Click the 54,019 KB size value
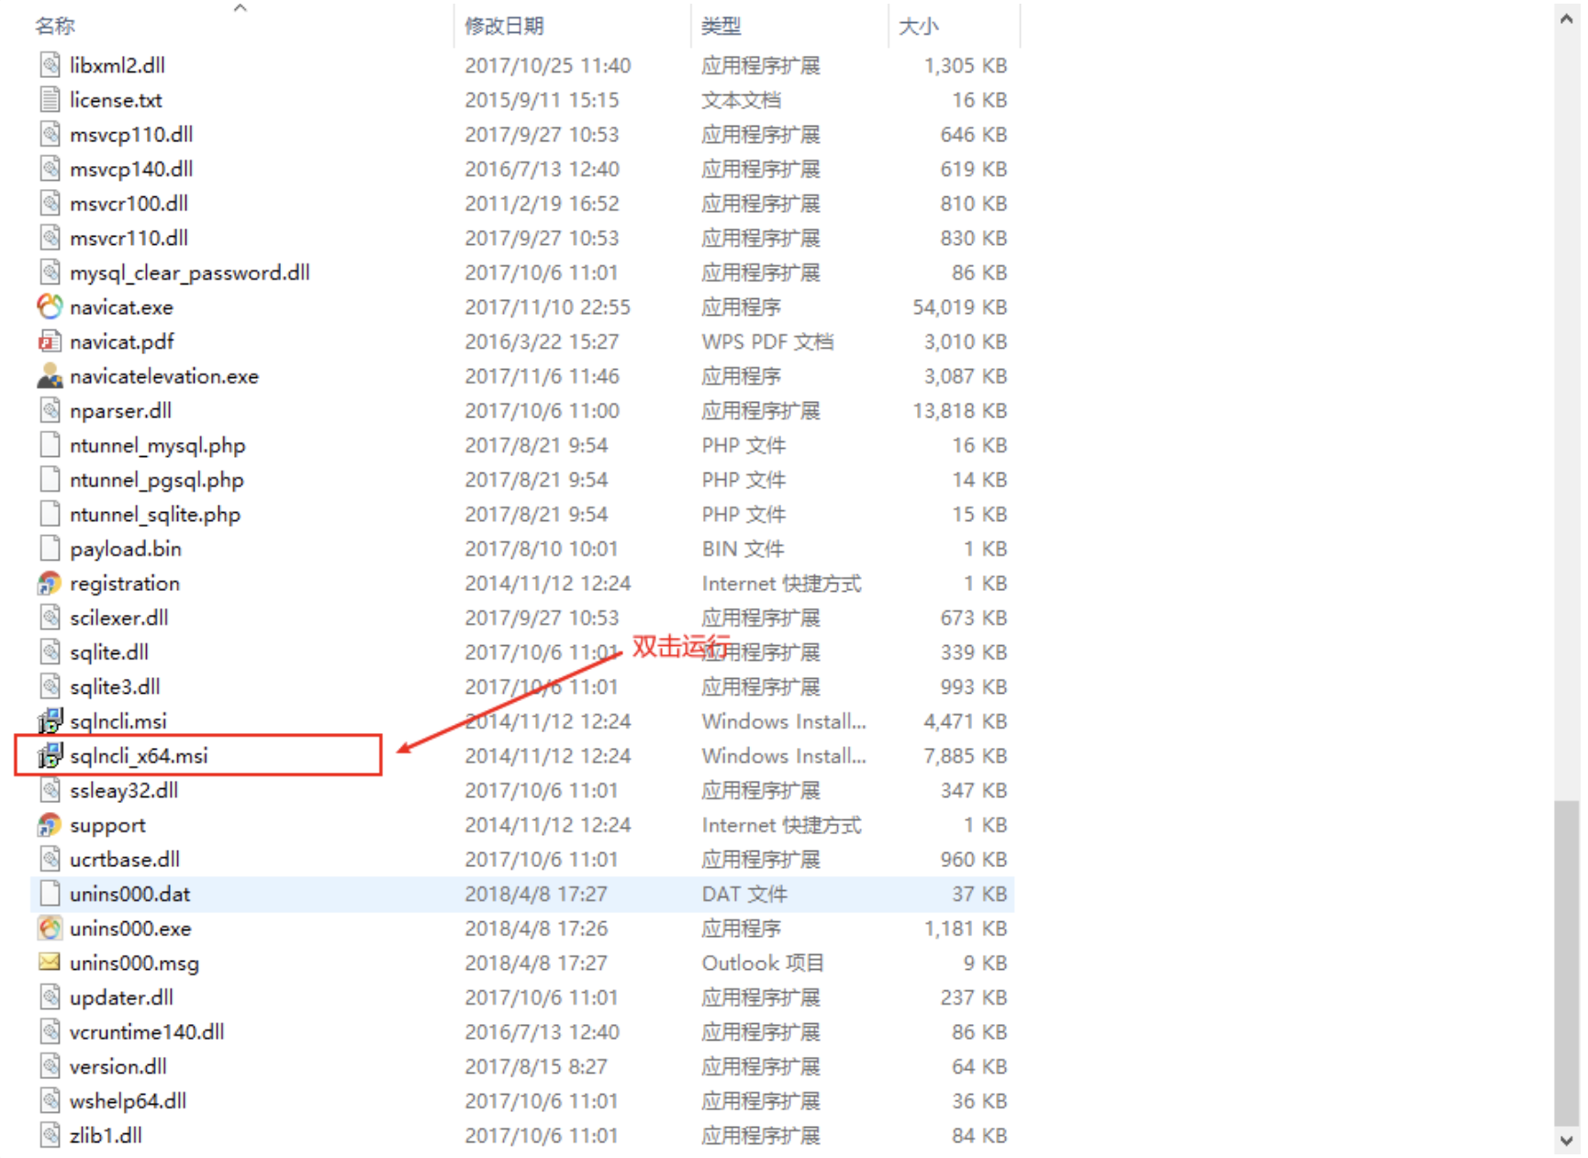The image size is (1588, 1158). tap(959, 307)
